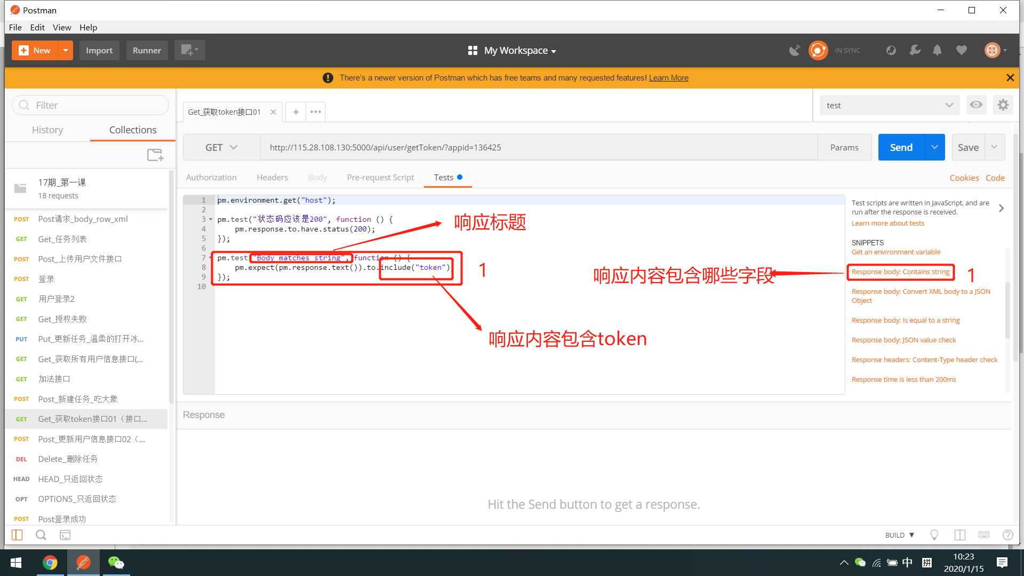Dismiss the update notification banner
1024x576 pixels.
coord(1010,78)
